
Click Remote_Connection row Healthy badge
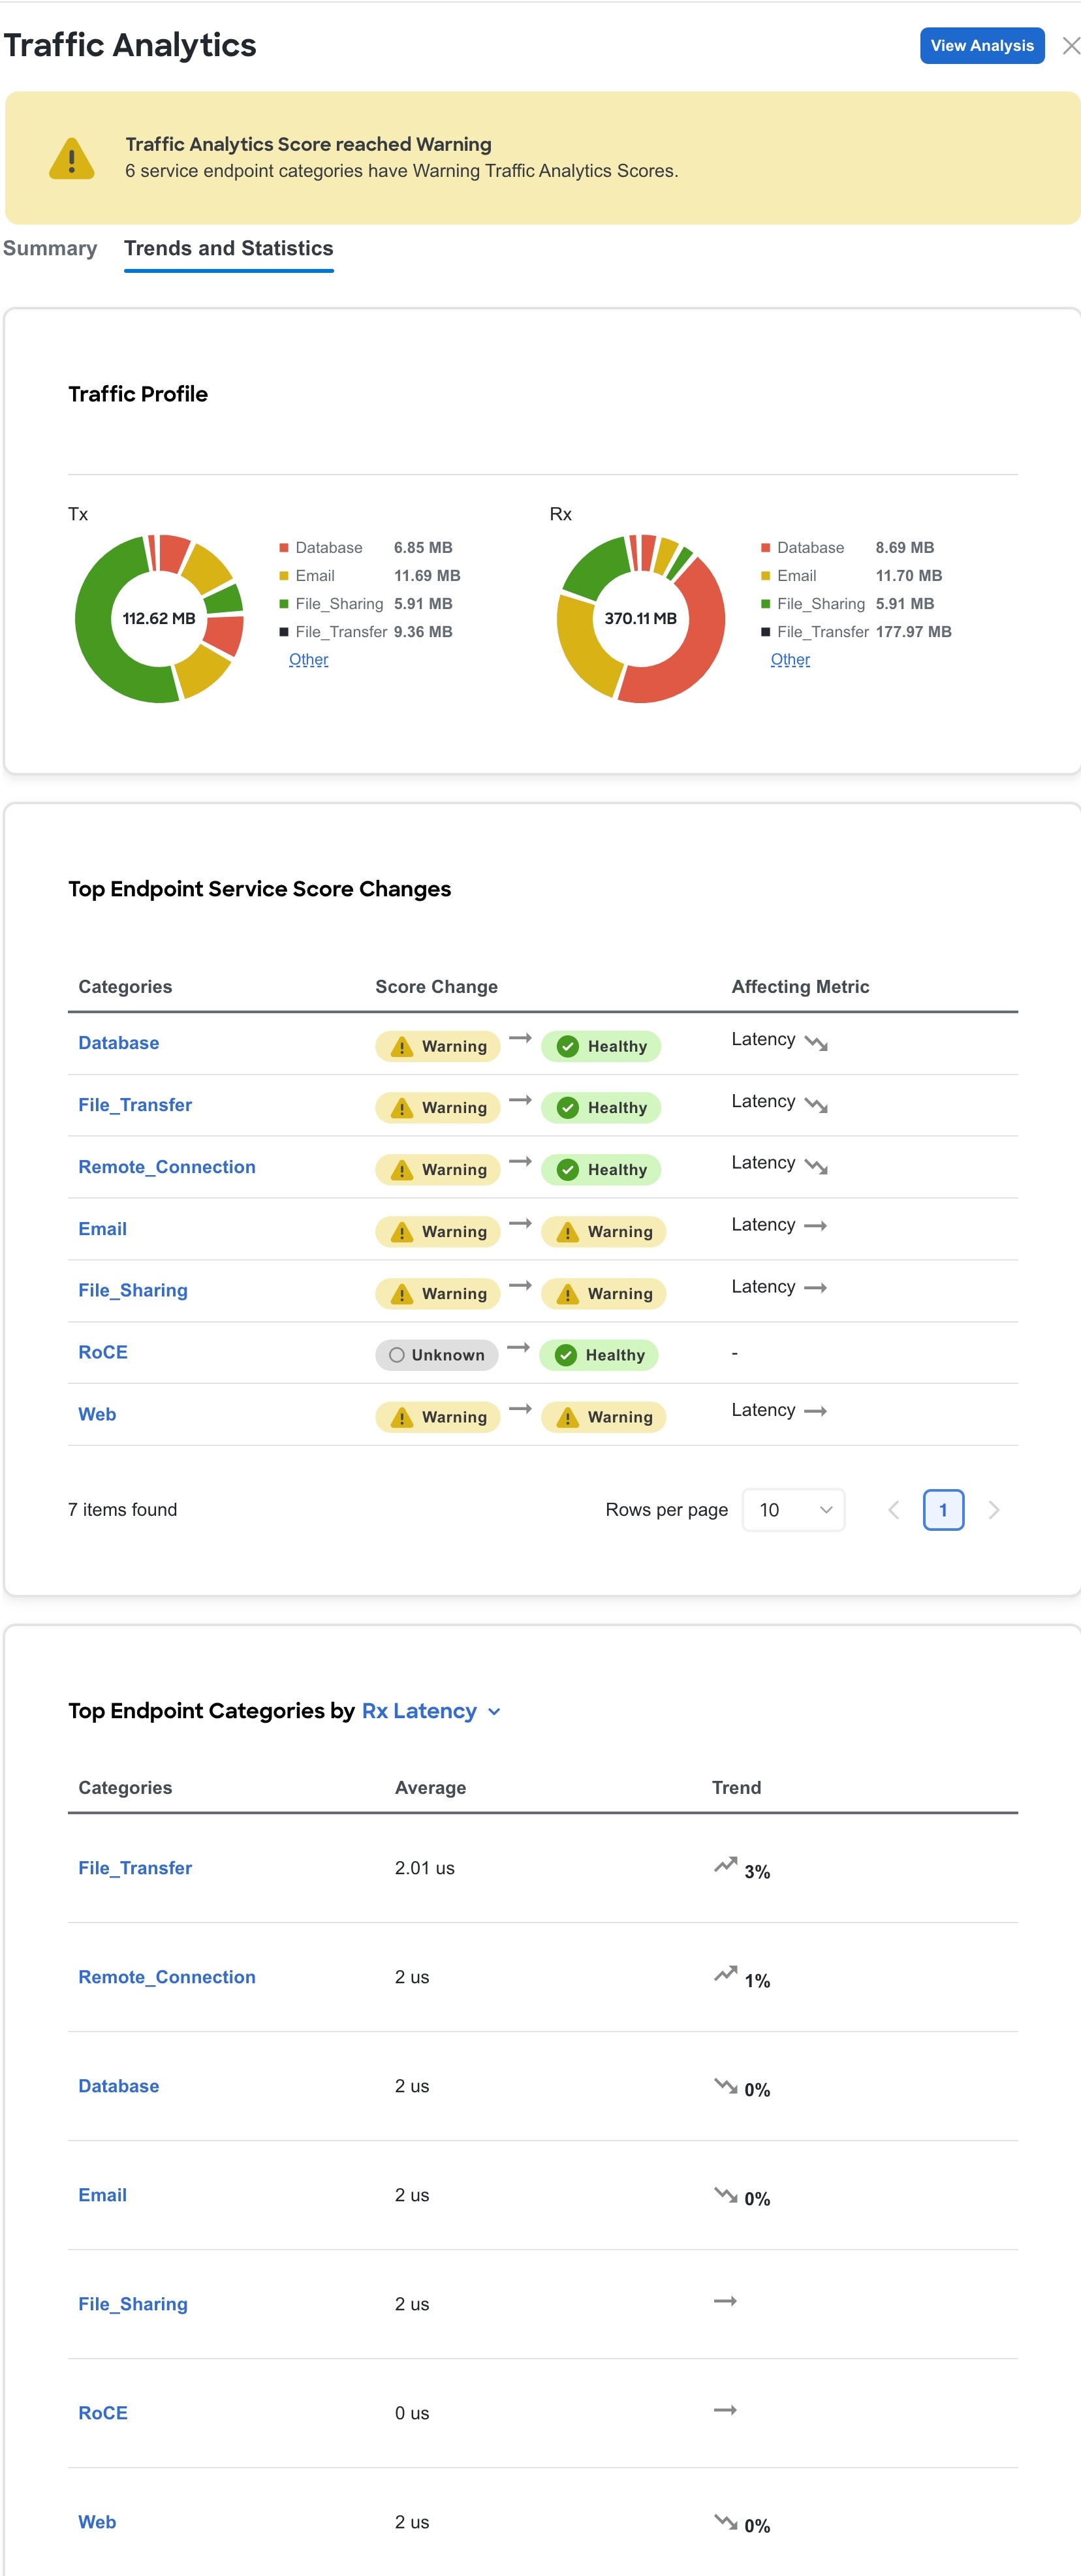pyautogui.click(x=601, y=1169)
